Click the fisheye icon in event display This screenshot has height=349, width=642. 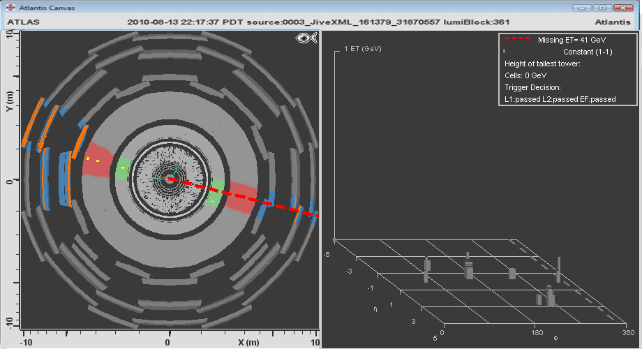click(305, 39)
